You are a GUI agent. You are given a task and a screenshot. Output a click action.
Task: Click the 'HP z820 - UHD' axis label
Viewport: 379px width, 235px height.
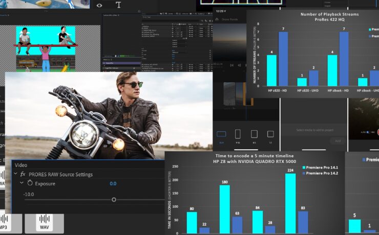(x=308, y=90)
